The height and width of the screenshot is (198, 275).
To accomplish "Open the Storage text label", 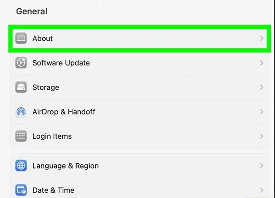I will [x=46, y=88].
